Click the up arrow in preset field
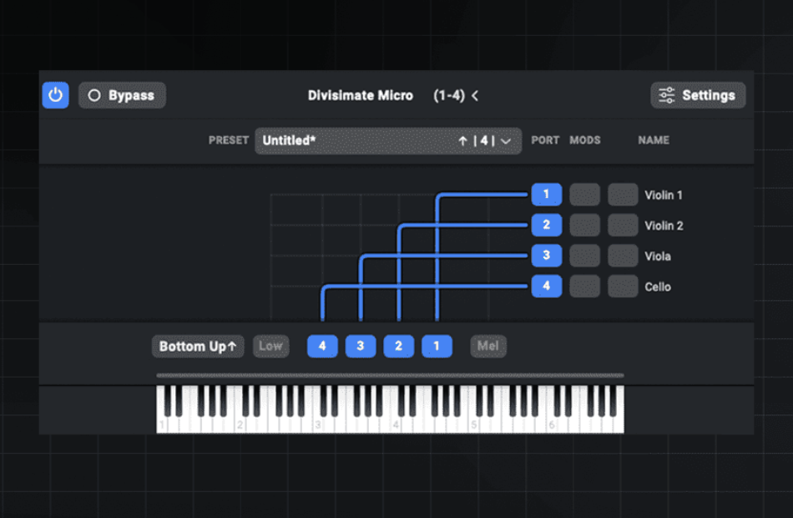 coord(462,140)
